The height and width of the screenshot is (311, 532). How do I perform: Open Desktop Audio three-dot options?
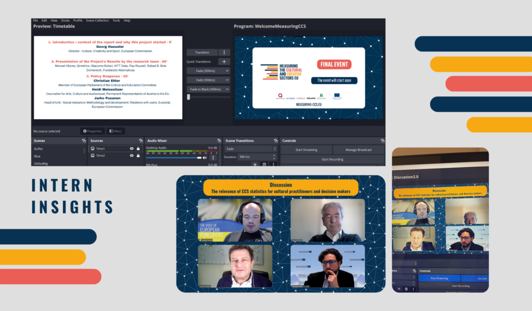point(213,158)
